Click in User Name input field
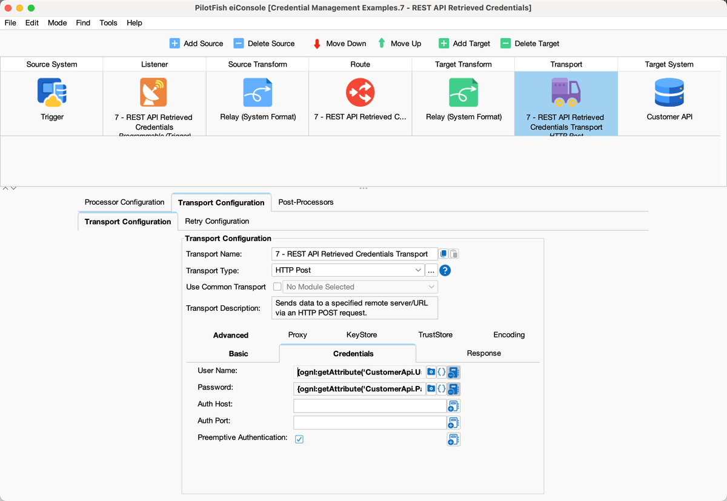 point(360,371)
